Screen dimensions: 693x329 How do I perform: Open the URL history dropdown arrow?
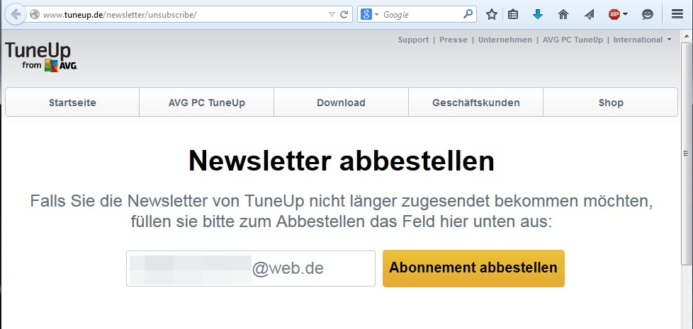(x=332, y=15)
